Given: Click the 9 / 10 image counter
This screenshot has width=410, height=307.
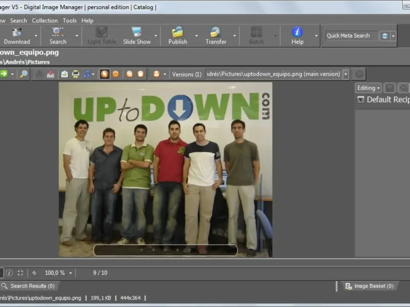Looking at the screenshot, I should [100, 273].
